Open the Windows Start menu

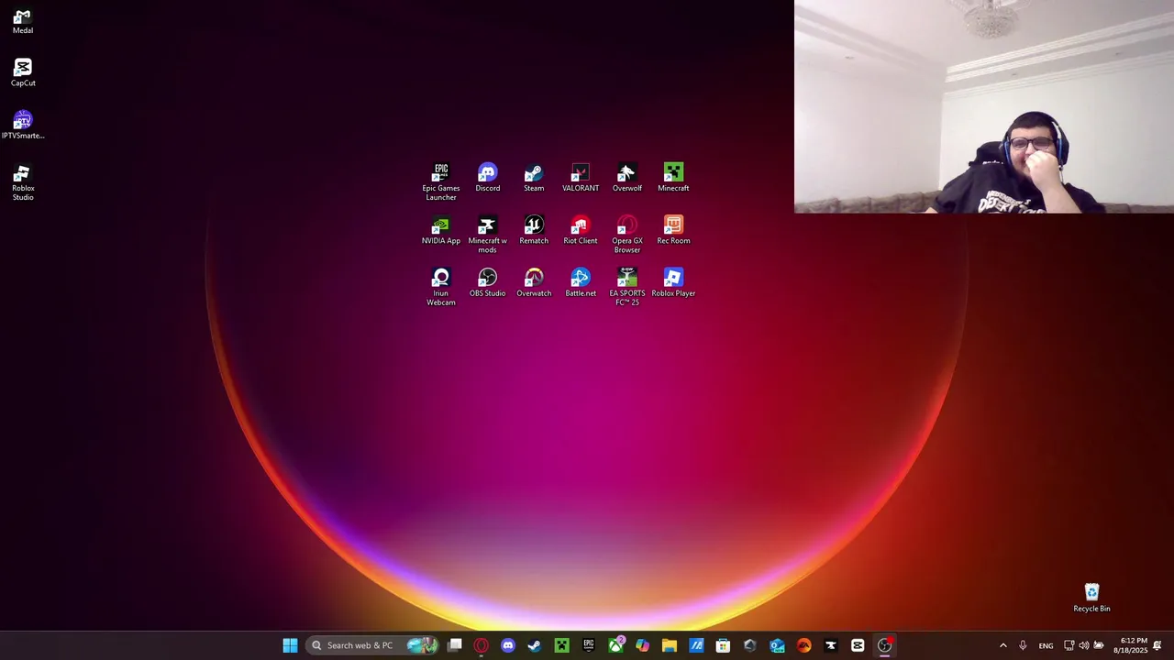coord(290,645)
